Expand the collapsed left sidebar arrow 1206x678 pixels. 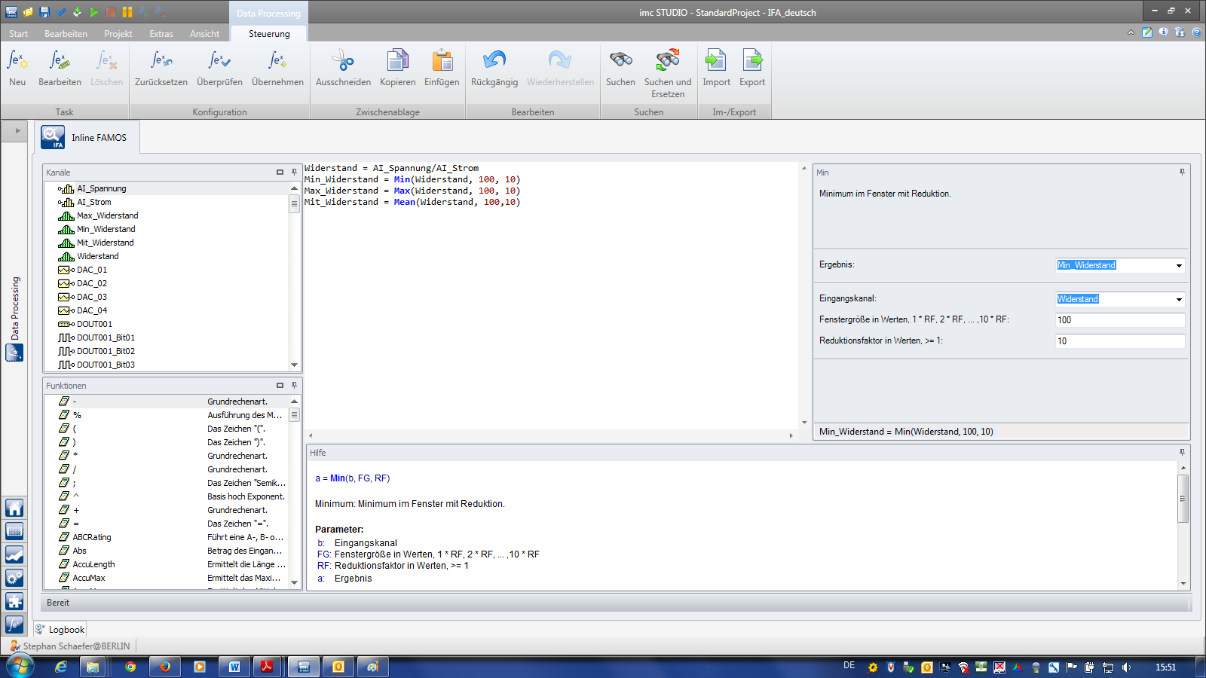(17, 131)
